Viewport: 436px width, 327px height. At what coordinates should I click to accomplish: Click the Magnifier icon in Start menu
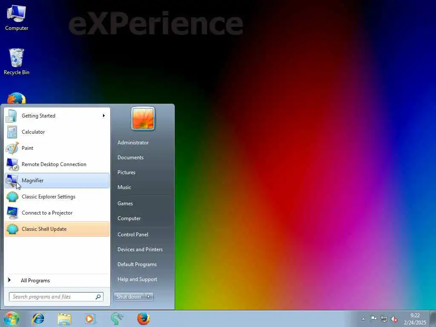(12, 181)
